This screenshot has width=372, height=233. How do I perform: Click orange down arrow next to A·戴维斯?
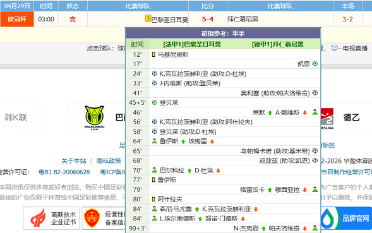305,112
